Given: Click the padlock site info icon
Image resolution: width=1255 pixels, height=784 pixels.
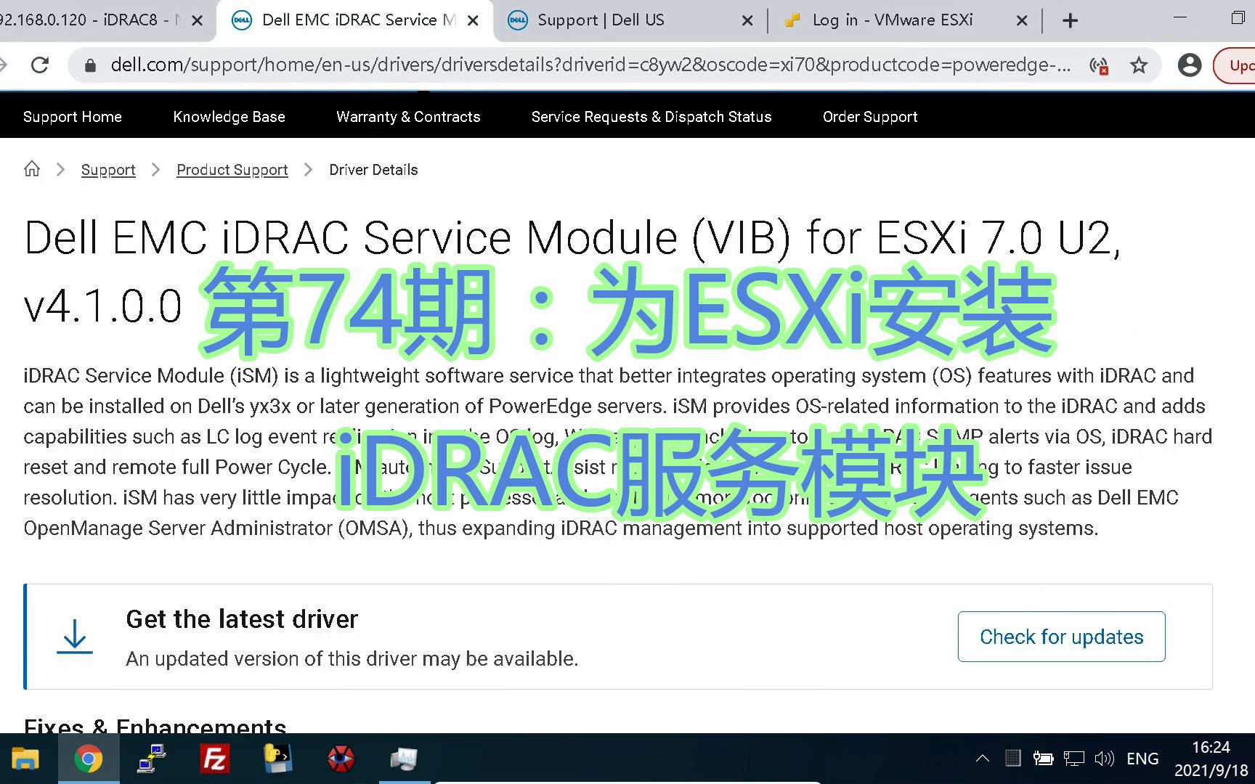Looking at the screenshot, I should [x=90, y=65].
